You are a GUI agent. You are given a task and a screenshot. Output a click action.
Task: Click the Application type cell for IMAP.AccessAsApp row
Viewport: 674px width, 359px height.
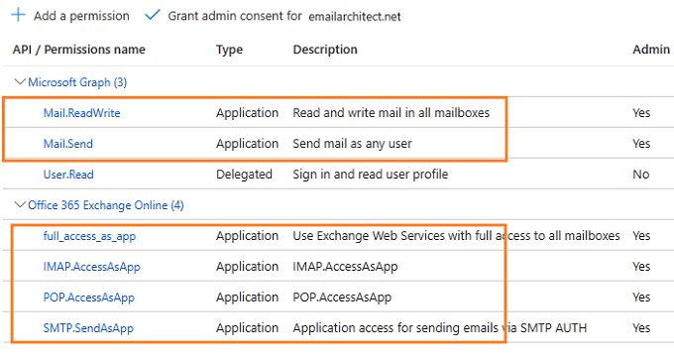[x=247, y=267]
